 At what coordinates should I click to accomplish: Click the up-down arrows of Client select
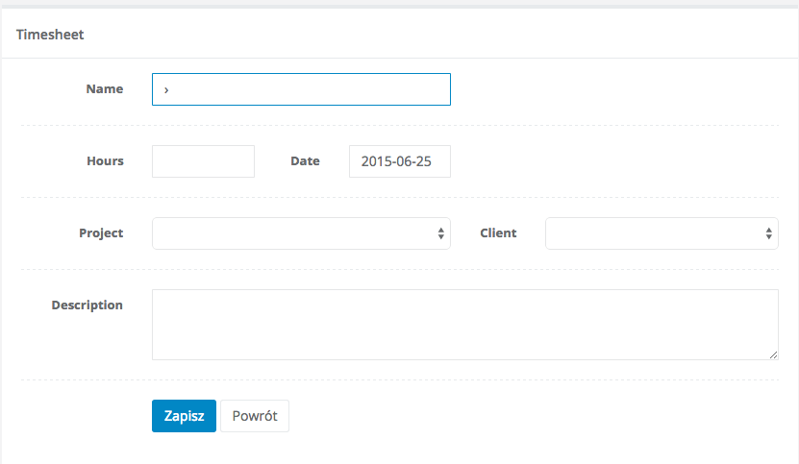click(x=769, y=233)
